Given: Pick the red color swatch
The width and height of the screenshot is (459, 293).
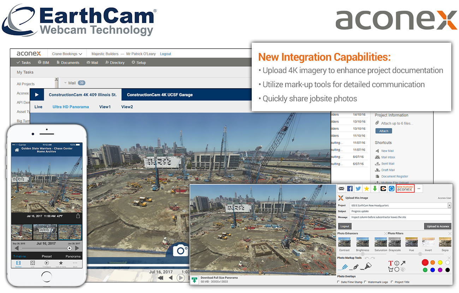Looking at the screenshot, I should pos(425,263).
